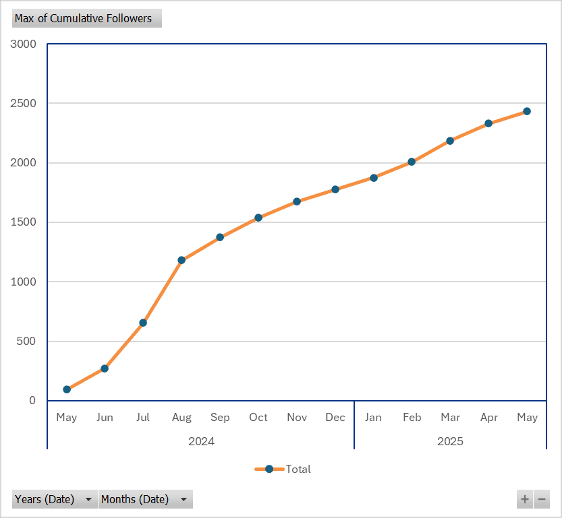
Task: Click the plus expand field button
Action: click(524, 500)
